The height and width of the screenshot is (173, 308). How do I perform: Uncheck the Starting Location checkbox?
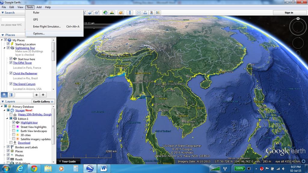8,44
